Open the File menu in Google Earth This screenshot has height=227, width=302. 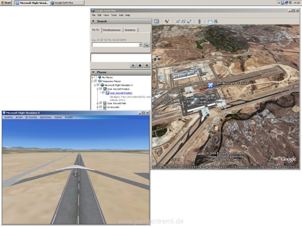[94, 15]
